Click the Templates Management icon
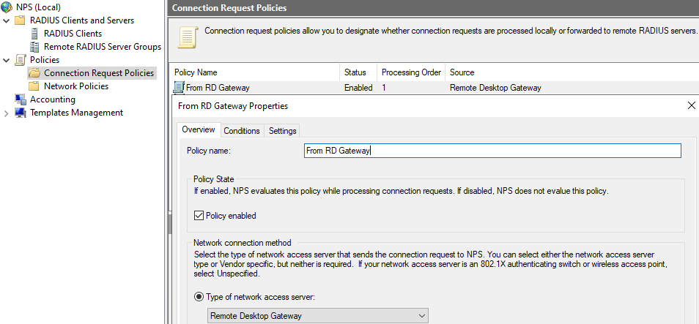Screen dimensions: 699x324 pos(21,113)
